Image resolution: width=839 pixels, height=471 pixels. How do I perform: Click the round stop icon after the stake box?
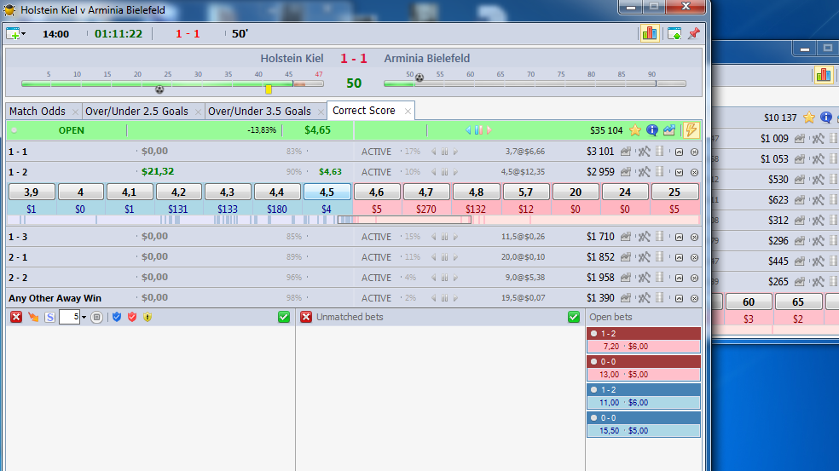pyautogui.click(x=97, y=317)
